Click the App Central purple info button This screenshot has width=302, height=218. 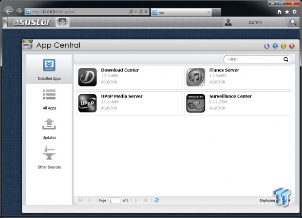[267, 46]
